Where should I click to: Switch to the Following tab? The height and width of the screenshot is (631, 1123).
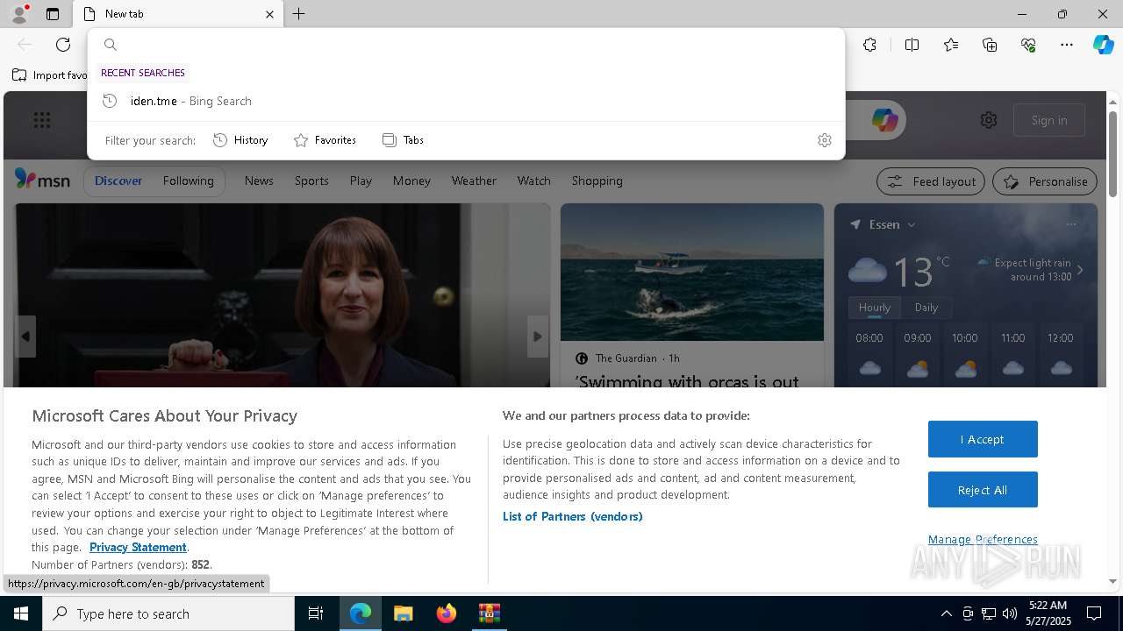pyautogui.click(x=188, y=181)
